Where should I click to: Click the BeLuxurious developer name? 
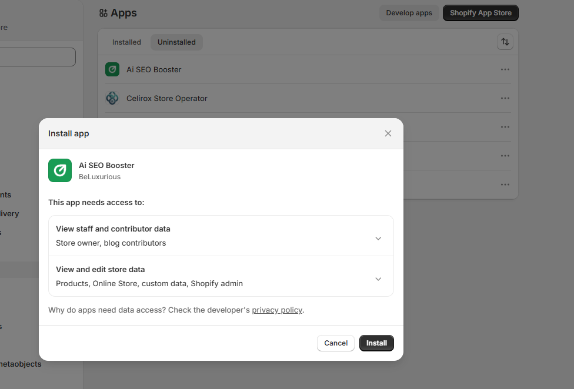pos(99,177)
